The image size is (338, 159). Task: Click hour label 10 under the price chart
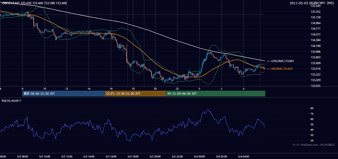pyautogui.click(x=45, y=89)
